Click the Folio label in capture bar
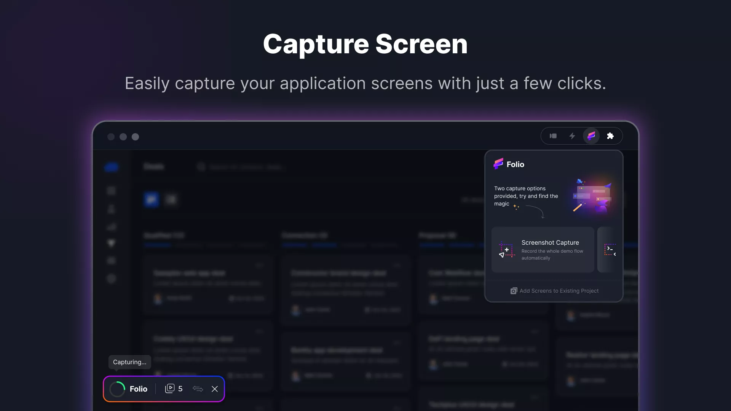 tap(138, 389)
